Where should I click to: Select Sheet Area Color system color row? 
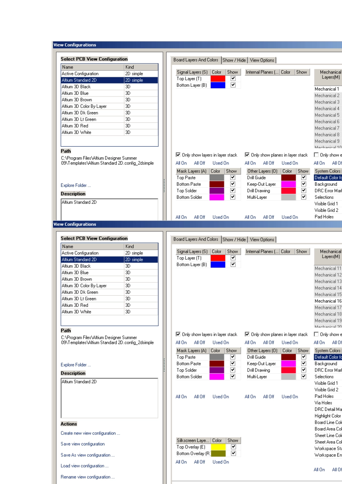[328, 442]
